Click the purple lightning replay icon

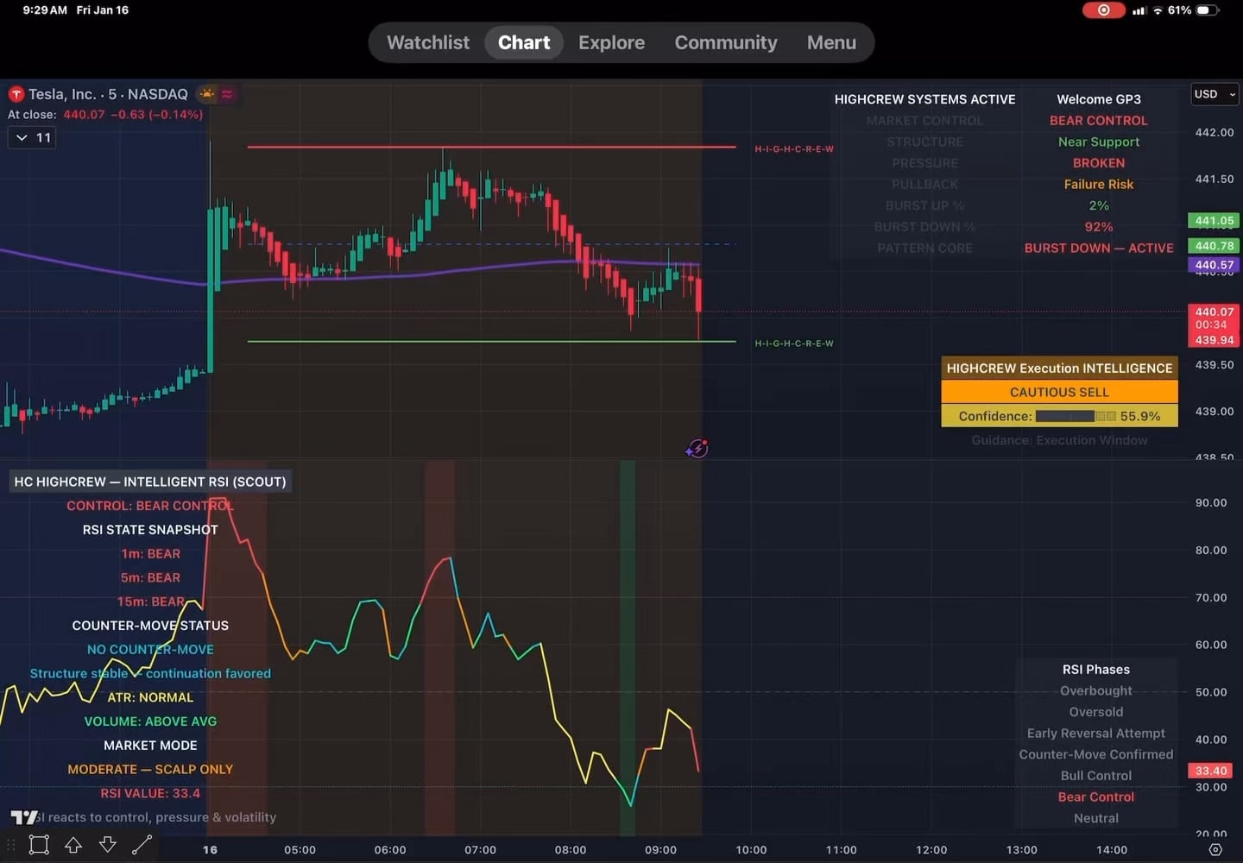(x=697, y=449)
